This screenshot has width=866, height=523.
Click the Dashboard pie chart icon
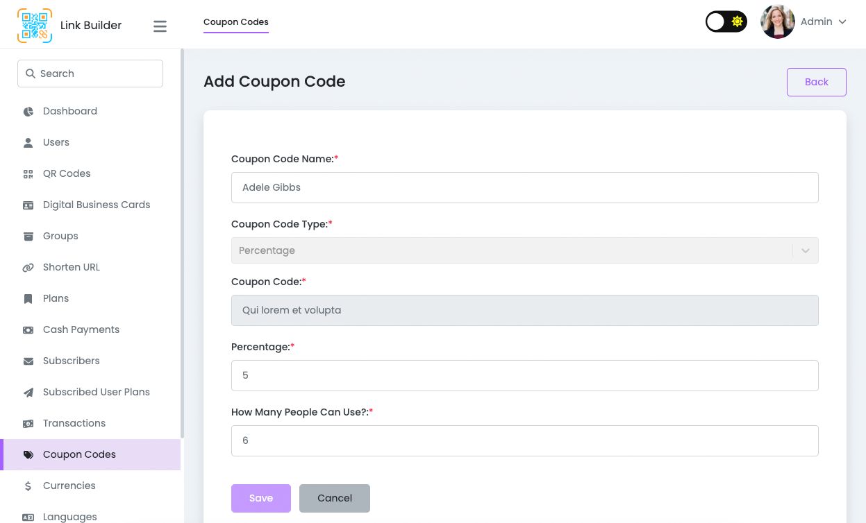tap(28, 112)
